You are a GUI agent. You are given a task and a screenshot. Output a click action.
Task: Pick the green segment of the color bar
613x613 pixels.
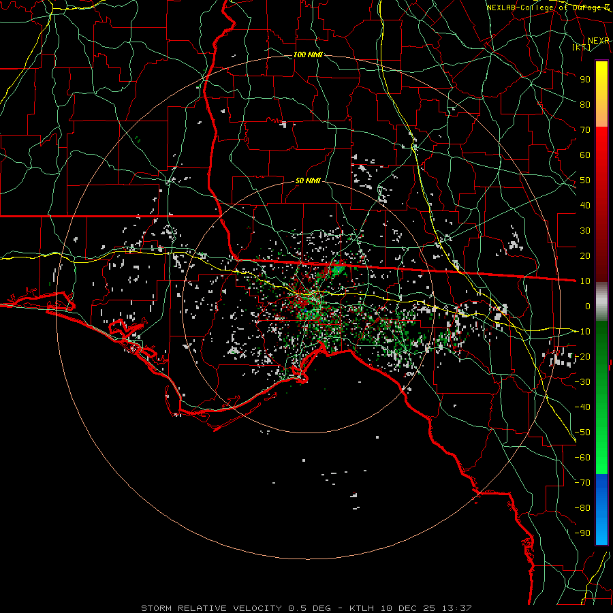601,397
